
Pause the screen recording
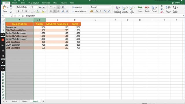tap(3, 51)
